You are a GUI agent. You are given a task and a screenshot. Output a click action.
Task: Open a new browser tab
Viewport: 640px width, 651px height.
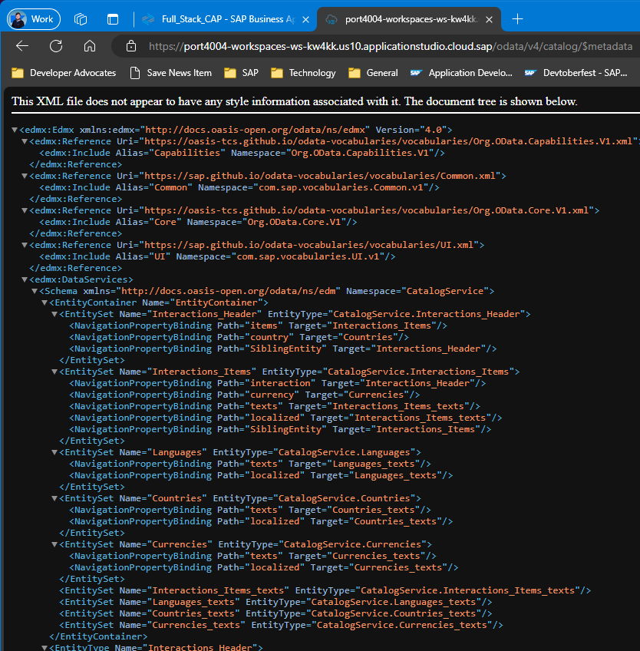tap(517, 19)
